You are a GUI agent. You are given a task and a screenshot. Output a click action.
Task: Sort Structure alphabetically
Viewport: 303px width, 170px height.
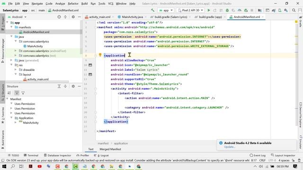(x=9, y=93)
